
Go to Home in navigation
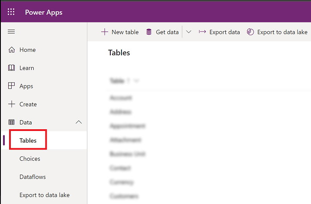pyautogui.click(x=28, y=50)
